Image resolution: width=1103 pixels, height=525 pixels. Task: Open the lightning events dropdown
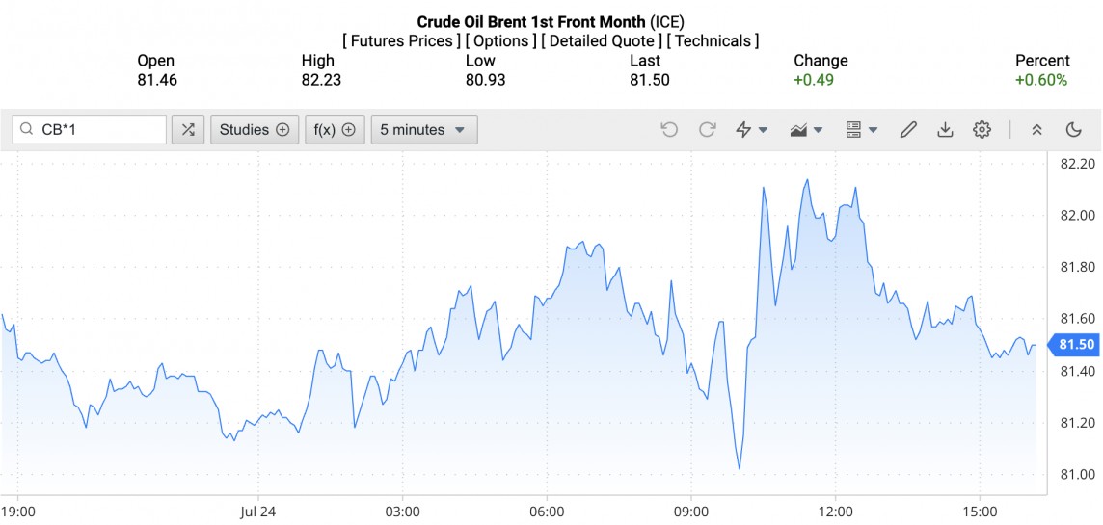pos(751,130)
